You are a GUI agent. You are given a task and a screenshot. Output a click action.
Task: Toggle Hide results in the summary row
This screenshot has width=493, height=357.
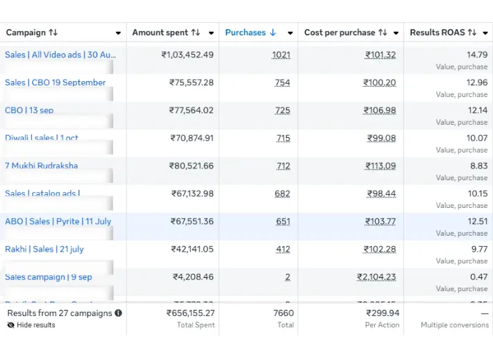coord(31,325)
